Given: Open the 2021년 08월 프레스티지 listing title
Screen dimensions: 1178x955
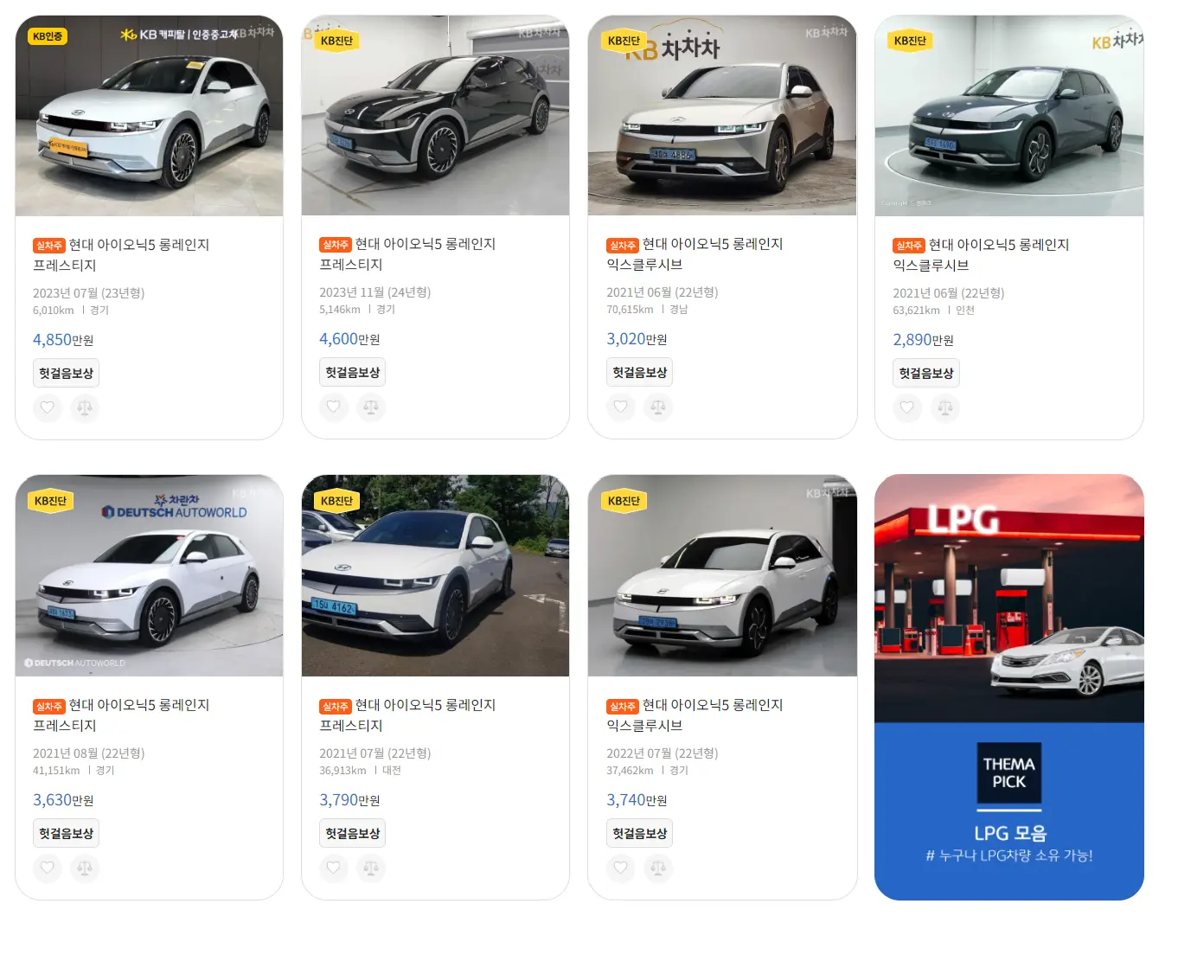Looking at the screenshot, I should (x=121, y=715).
